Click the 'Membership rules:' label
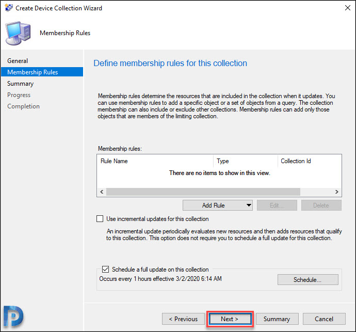Viewport: 356px width, 332px height. click(120, 149)
